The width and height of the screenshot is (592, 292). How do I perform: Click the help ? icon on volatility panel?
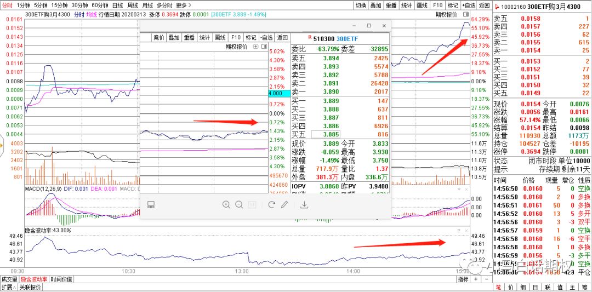click(x=459, y=230)
